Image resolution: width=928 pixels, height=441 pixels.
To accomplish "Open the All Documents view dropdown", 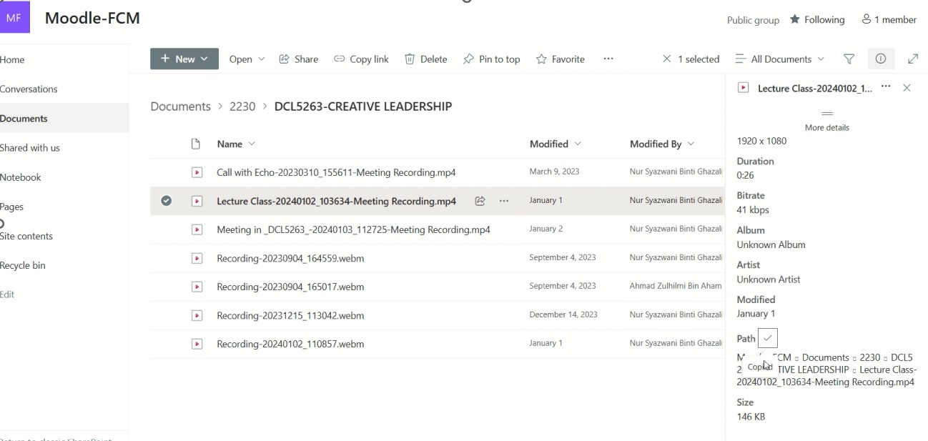I will 780,59.
